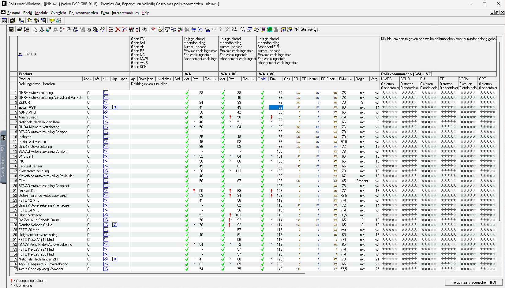Select the Centraal Beheer product row
505x288 pixels.
(x=30, y=166)
